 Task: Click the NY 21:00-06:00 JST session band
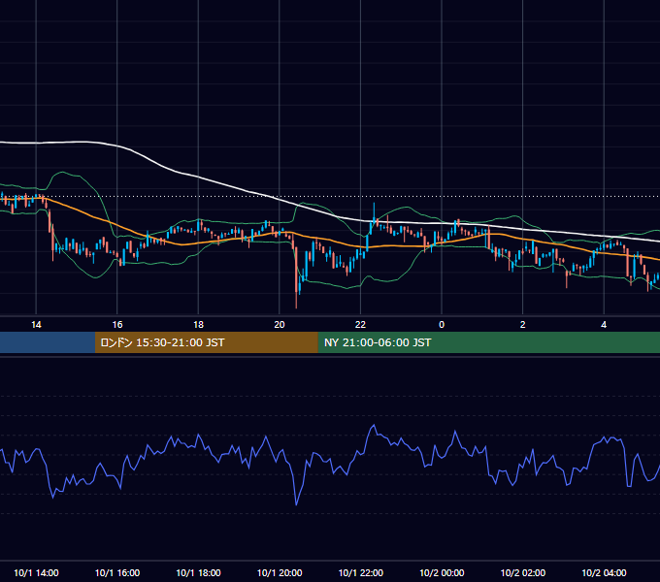tap(488, 342)
